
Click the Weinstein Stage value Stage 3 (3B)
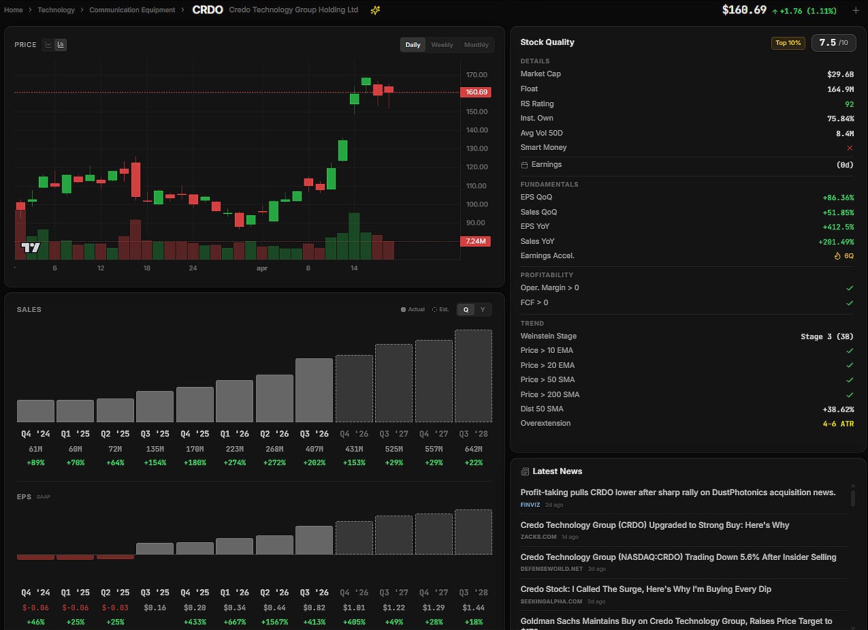[827, 336]
